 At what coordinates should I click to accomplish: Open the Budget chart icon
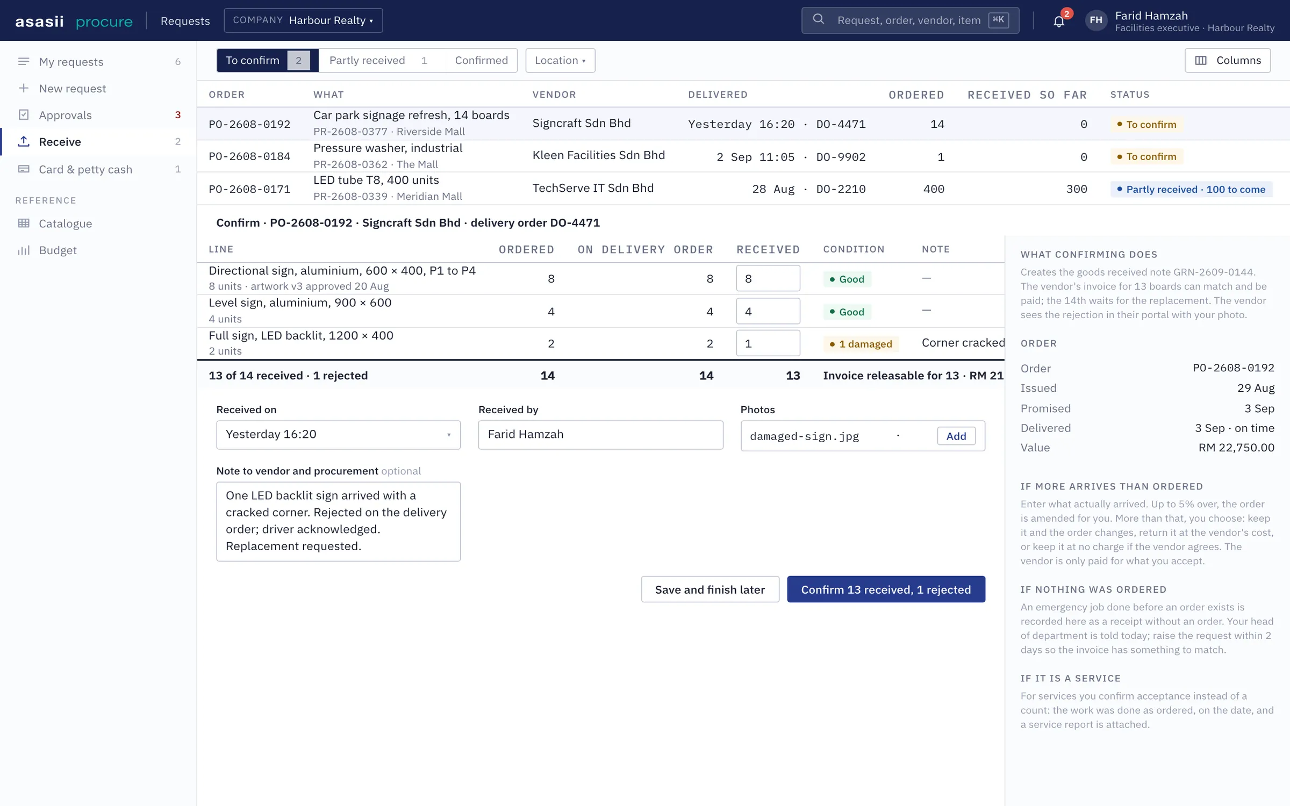(24, 250)
